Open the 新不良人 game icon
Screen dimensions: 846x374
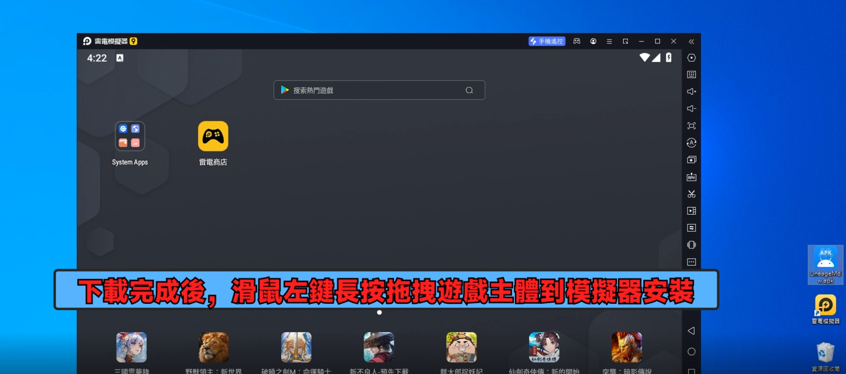[x=379, y=348]
